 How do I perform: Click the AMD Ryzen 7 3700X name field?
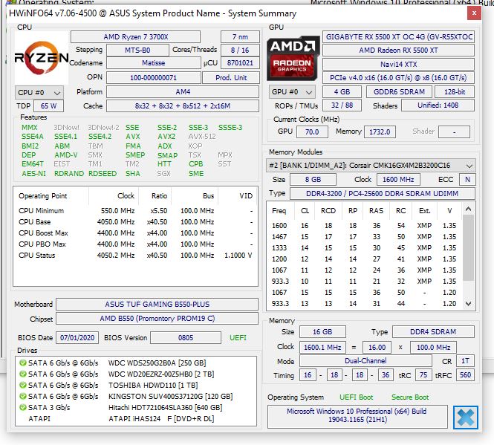coord(135,37)
